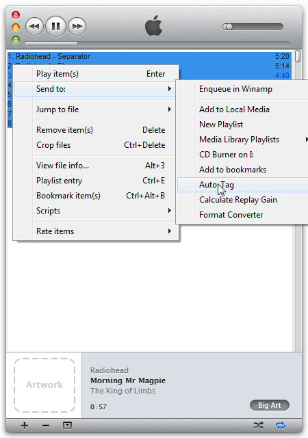The height and width of the screenshot is (438, 308).
Task: Click the 5:14 duration row
Action: coord(282,66)
